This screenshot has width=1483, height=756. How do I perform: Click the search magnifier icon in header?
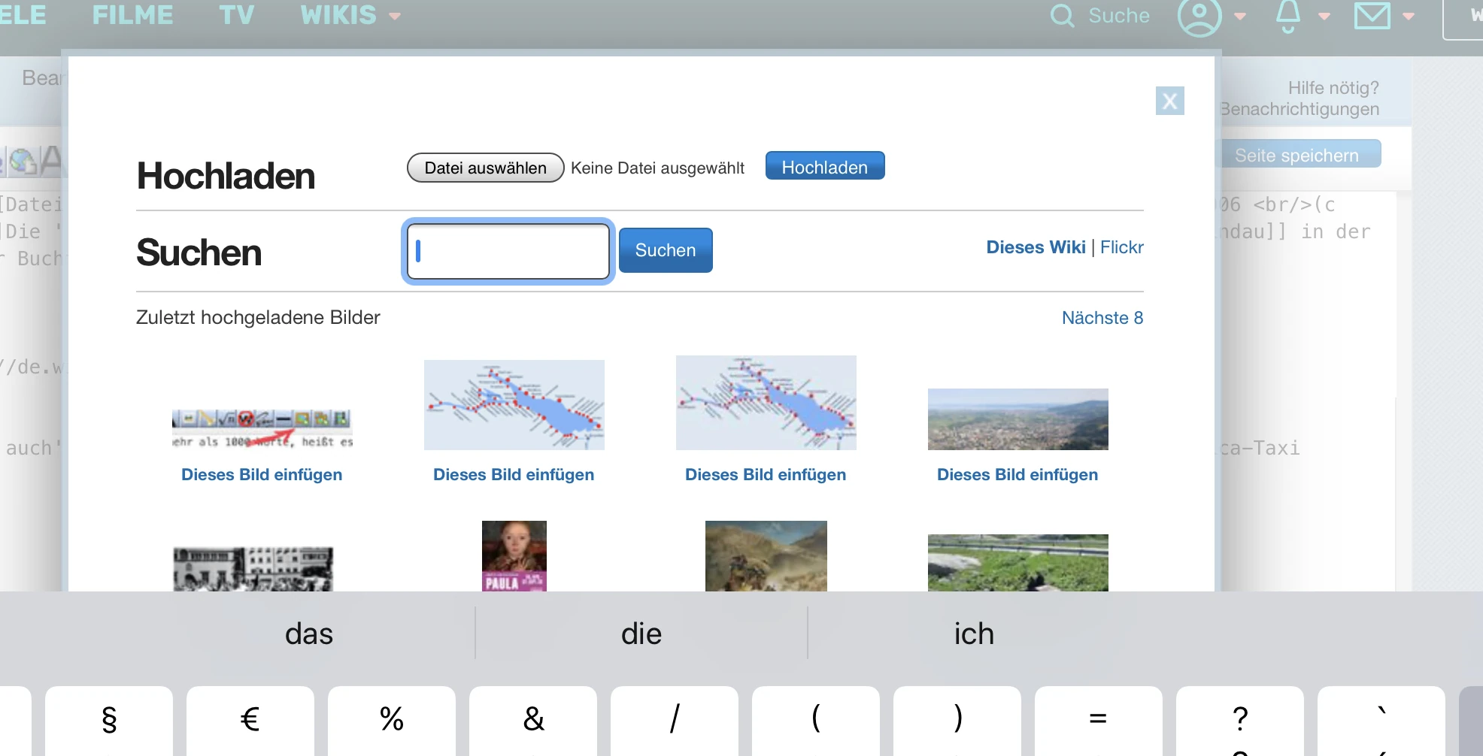(1062, 15)
